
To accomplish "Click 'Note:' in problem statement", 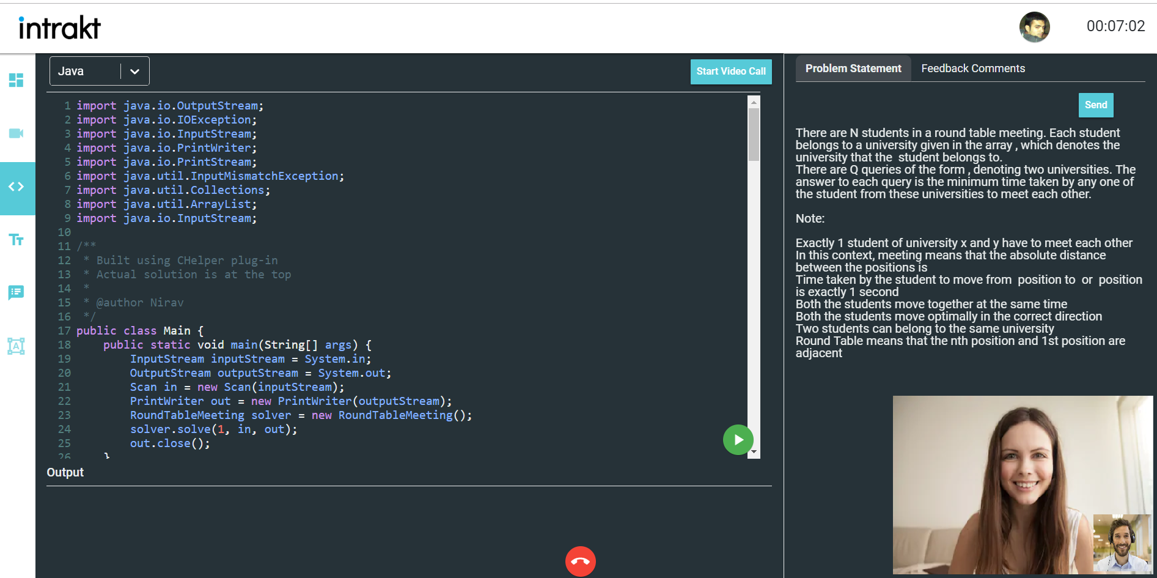I will coord(810,218).
